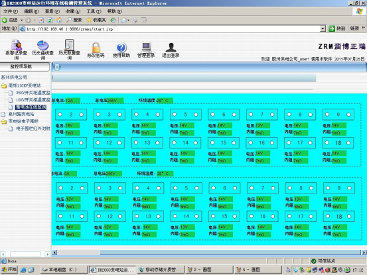Click the horizontal scrollbar of the main panel
Image resolution: width=367 pixels, height=275 pixels.
pyautogui.click(x=209, y=252)
